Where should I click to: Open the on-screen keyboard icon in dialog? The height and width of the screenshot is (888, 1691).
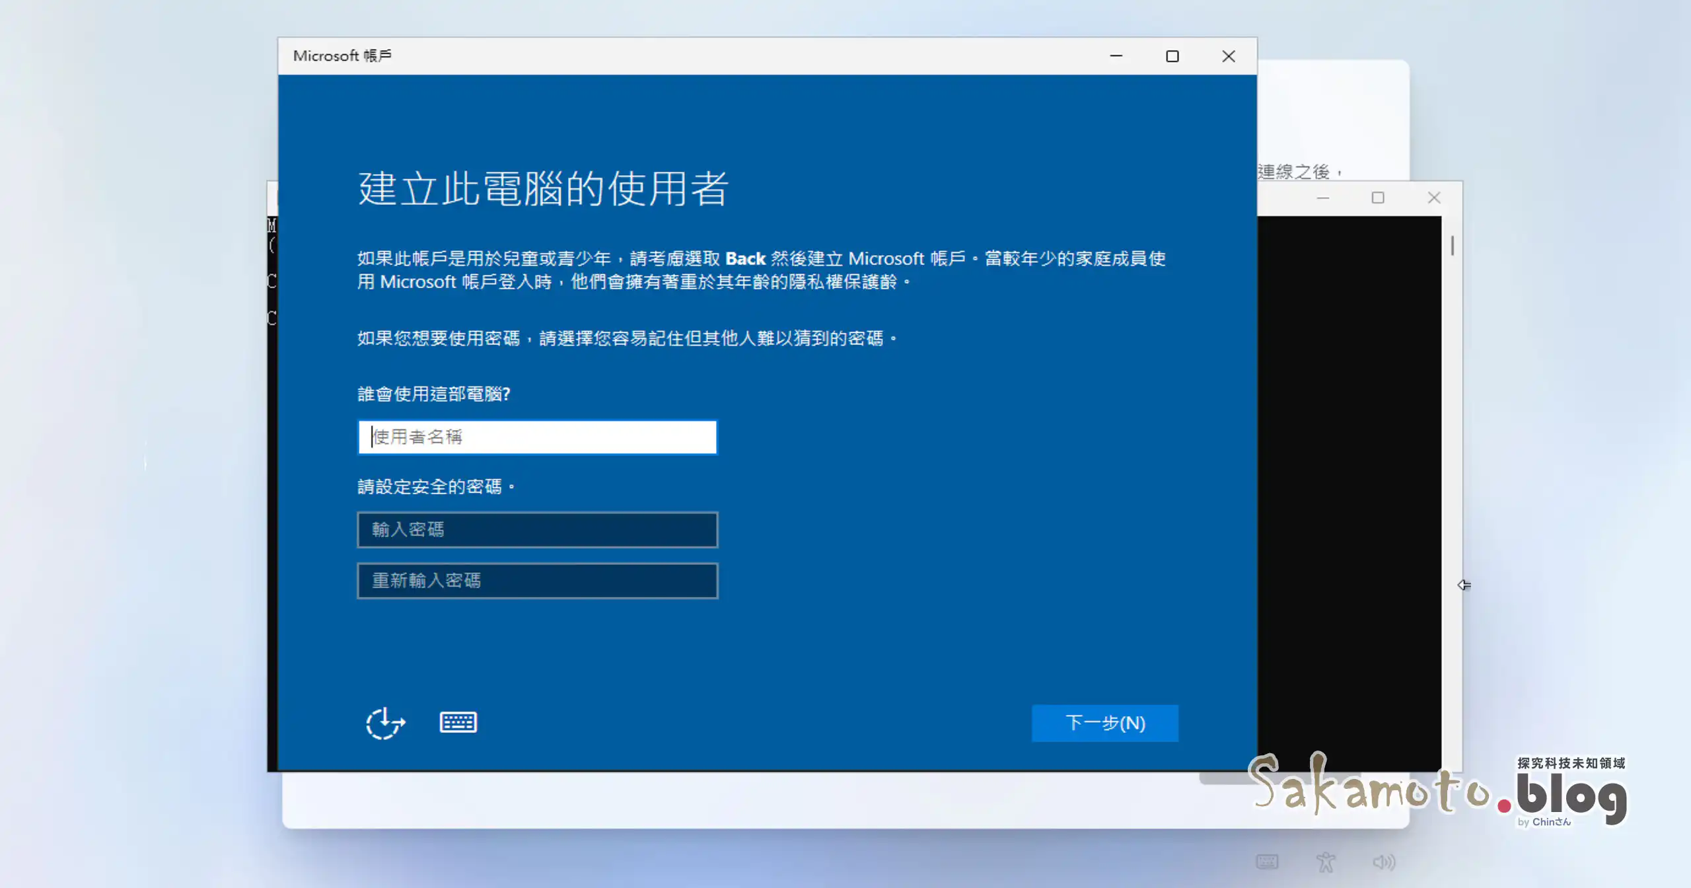click(459, 721)
